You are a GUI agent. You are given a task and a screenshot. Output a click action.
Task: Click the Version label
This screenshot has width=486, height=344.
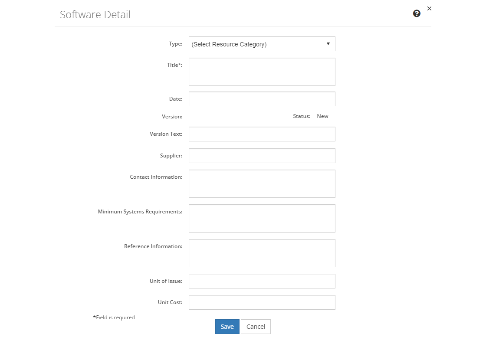172,117
